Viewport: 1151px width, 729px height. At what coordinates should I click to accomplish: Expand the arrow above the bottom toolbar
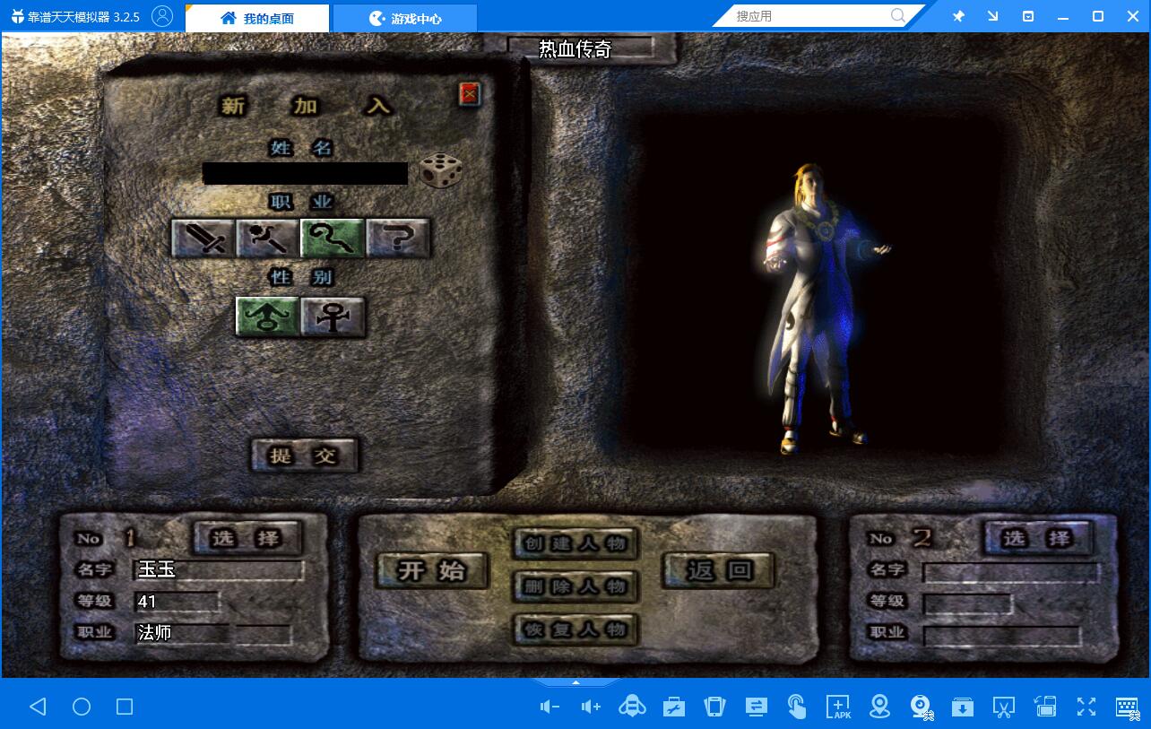click(x=575, y=684)
